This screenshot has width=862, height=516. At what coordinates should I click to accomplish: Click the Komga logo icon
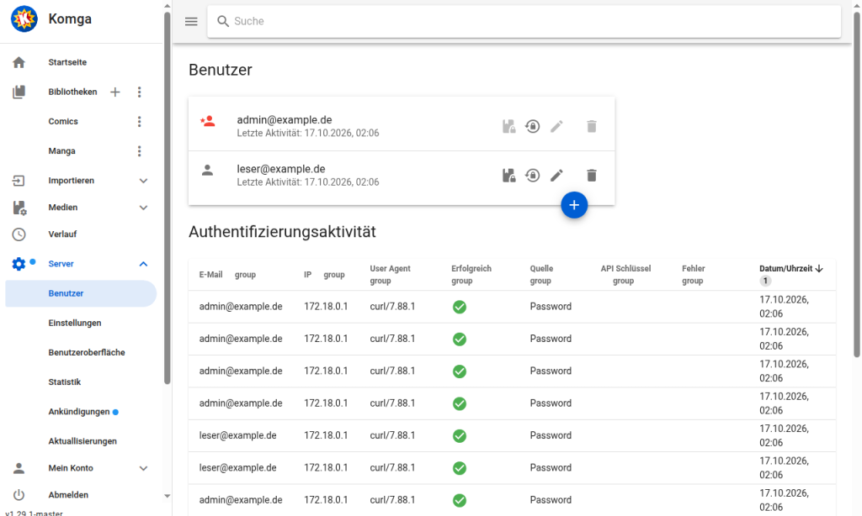pyautogui.click(x=24, y=18)
